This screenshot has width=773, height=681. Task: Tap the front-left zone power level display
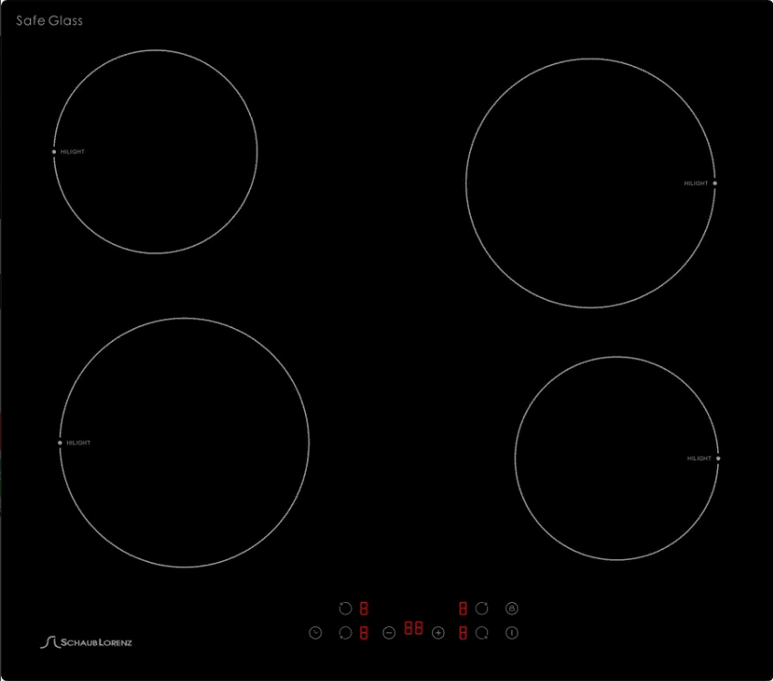click(x=364, y=632)
